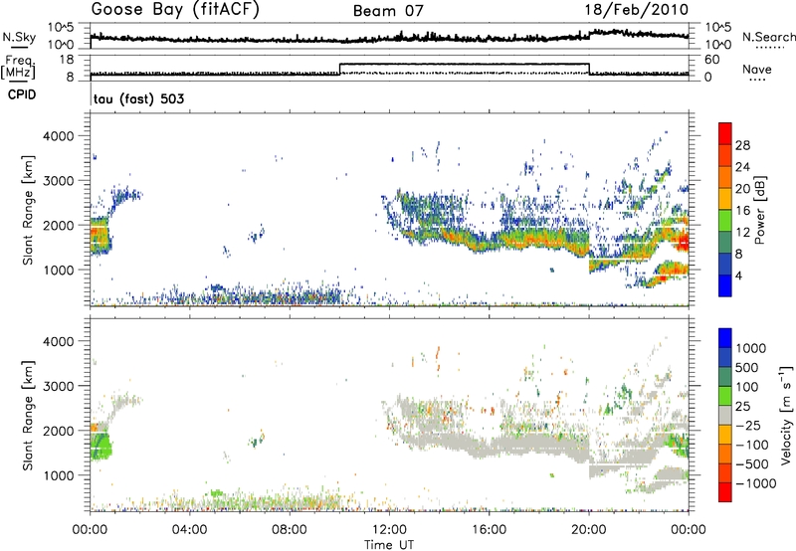Click the "20:00" time tick label

coord(588,530)
